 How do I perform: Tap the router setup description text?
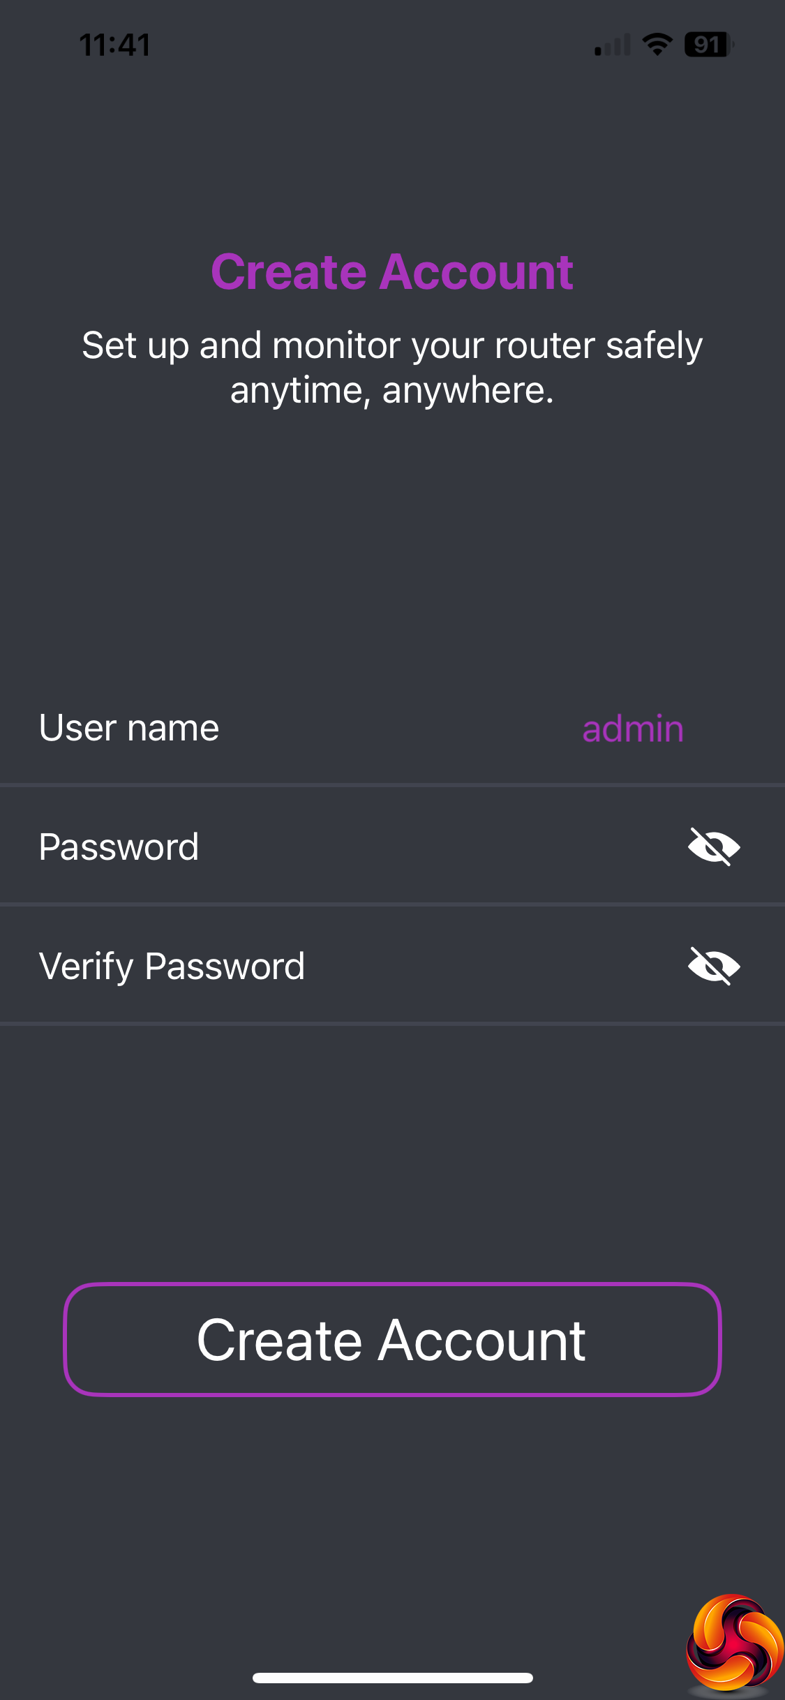392,367
